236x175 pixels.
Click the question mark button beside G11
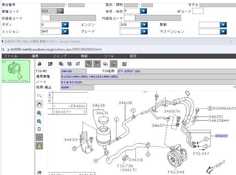click(61, 11)
